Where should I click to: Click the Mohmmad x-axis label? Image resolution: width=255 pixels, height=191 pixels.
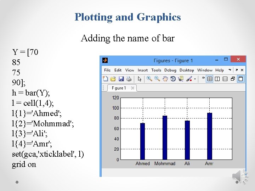point(165,163)
